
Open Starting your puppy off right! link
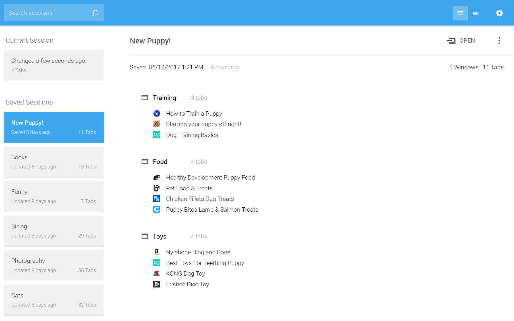click(204, 124)
